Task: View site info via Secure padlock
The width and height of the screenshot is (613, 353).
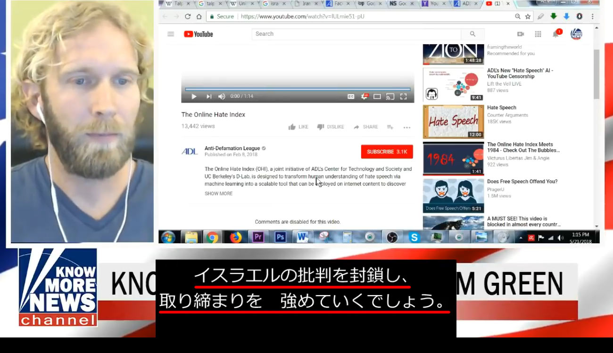Action: click(222, 16)
